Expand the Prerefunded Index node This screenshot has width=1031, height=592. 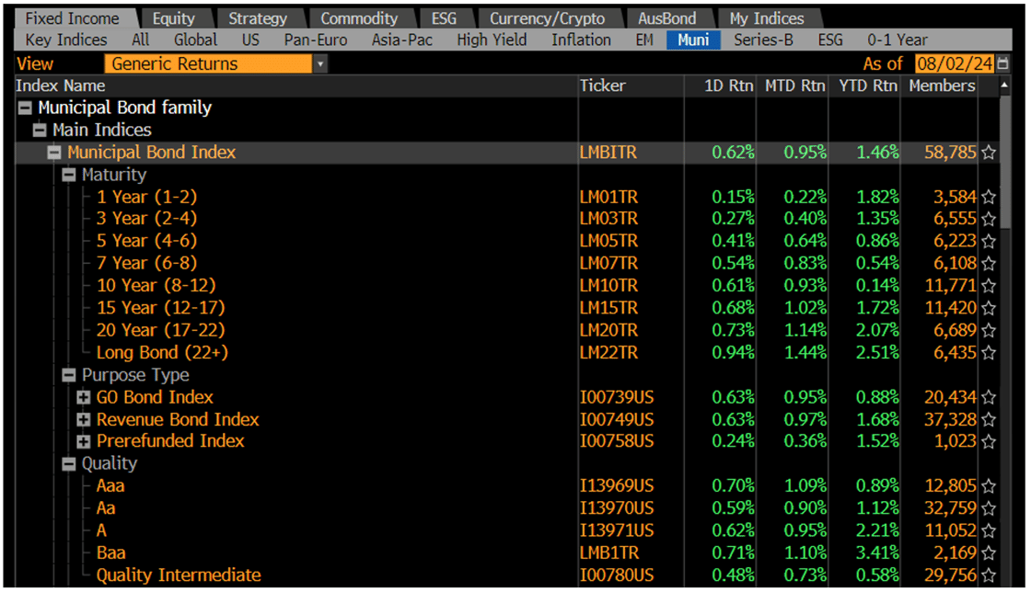coord(83,441)
